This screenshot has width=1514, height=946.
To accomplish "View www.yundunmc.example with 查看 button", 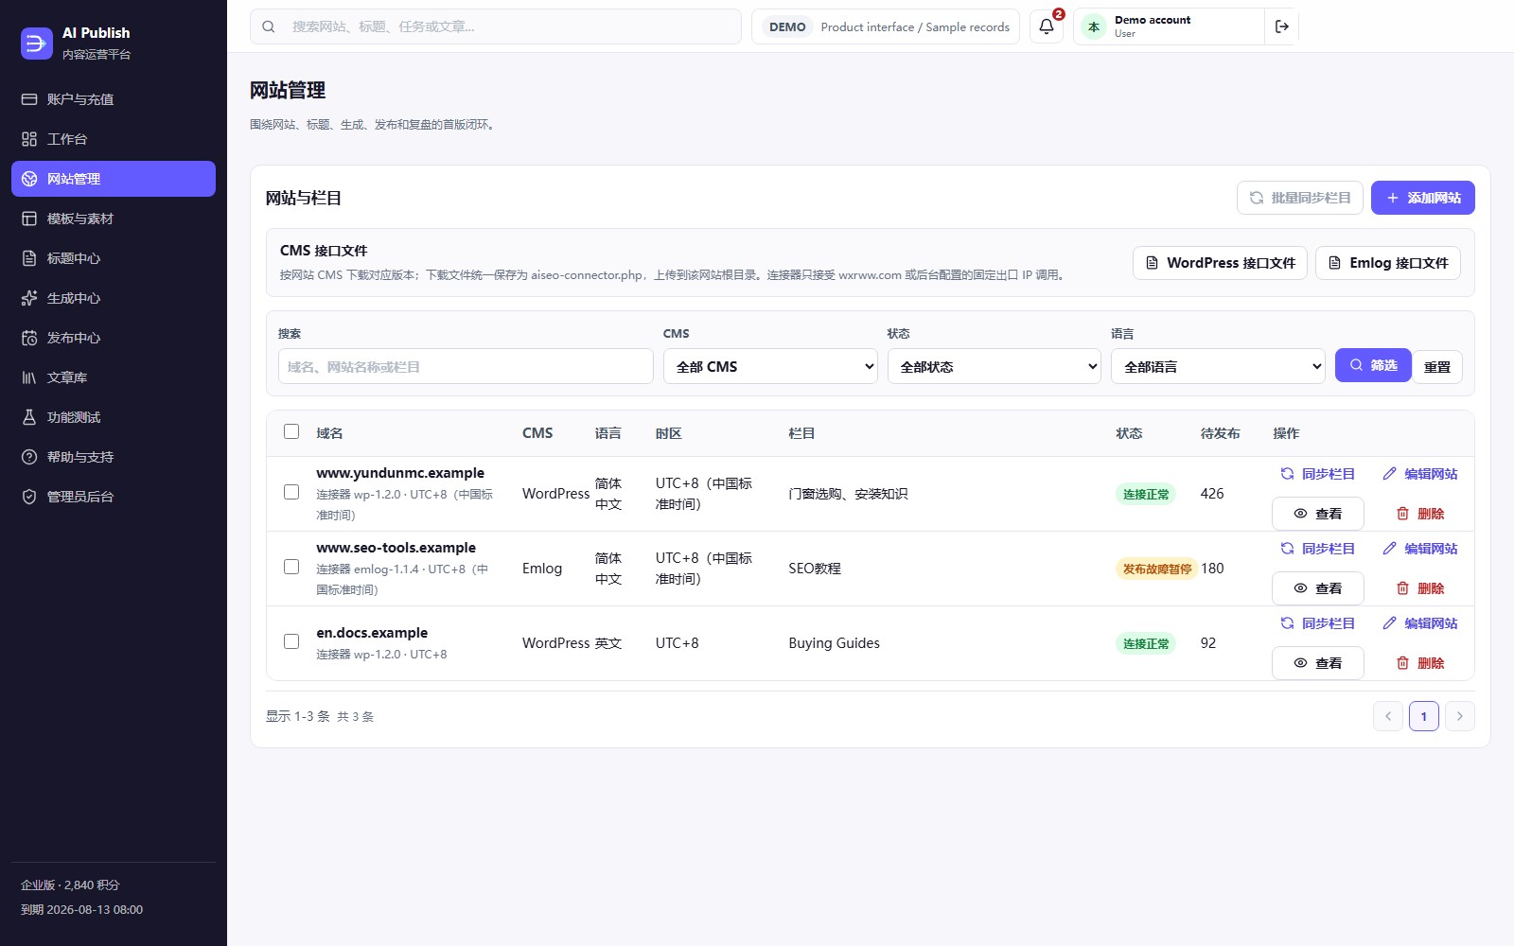I will click(x=1318, y=514).
